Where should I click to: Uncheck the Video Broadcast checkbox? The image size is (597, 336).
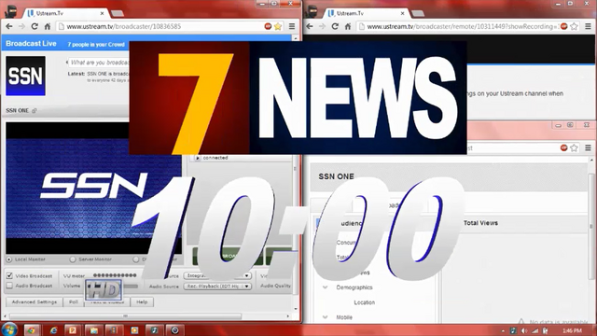tap(9, 275)
